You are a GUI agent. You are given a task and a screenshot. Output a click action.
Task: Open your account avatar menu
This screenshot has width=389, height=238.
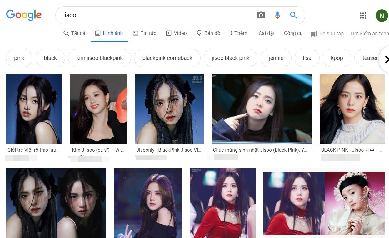(381, 15)
